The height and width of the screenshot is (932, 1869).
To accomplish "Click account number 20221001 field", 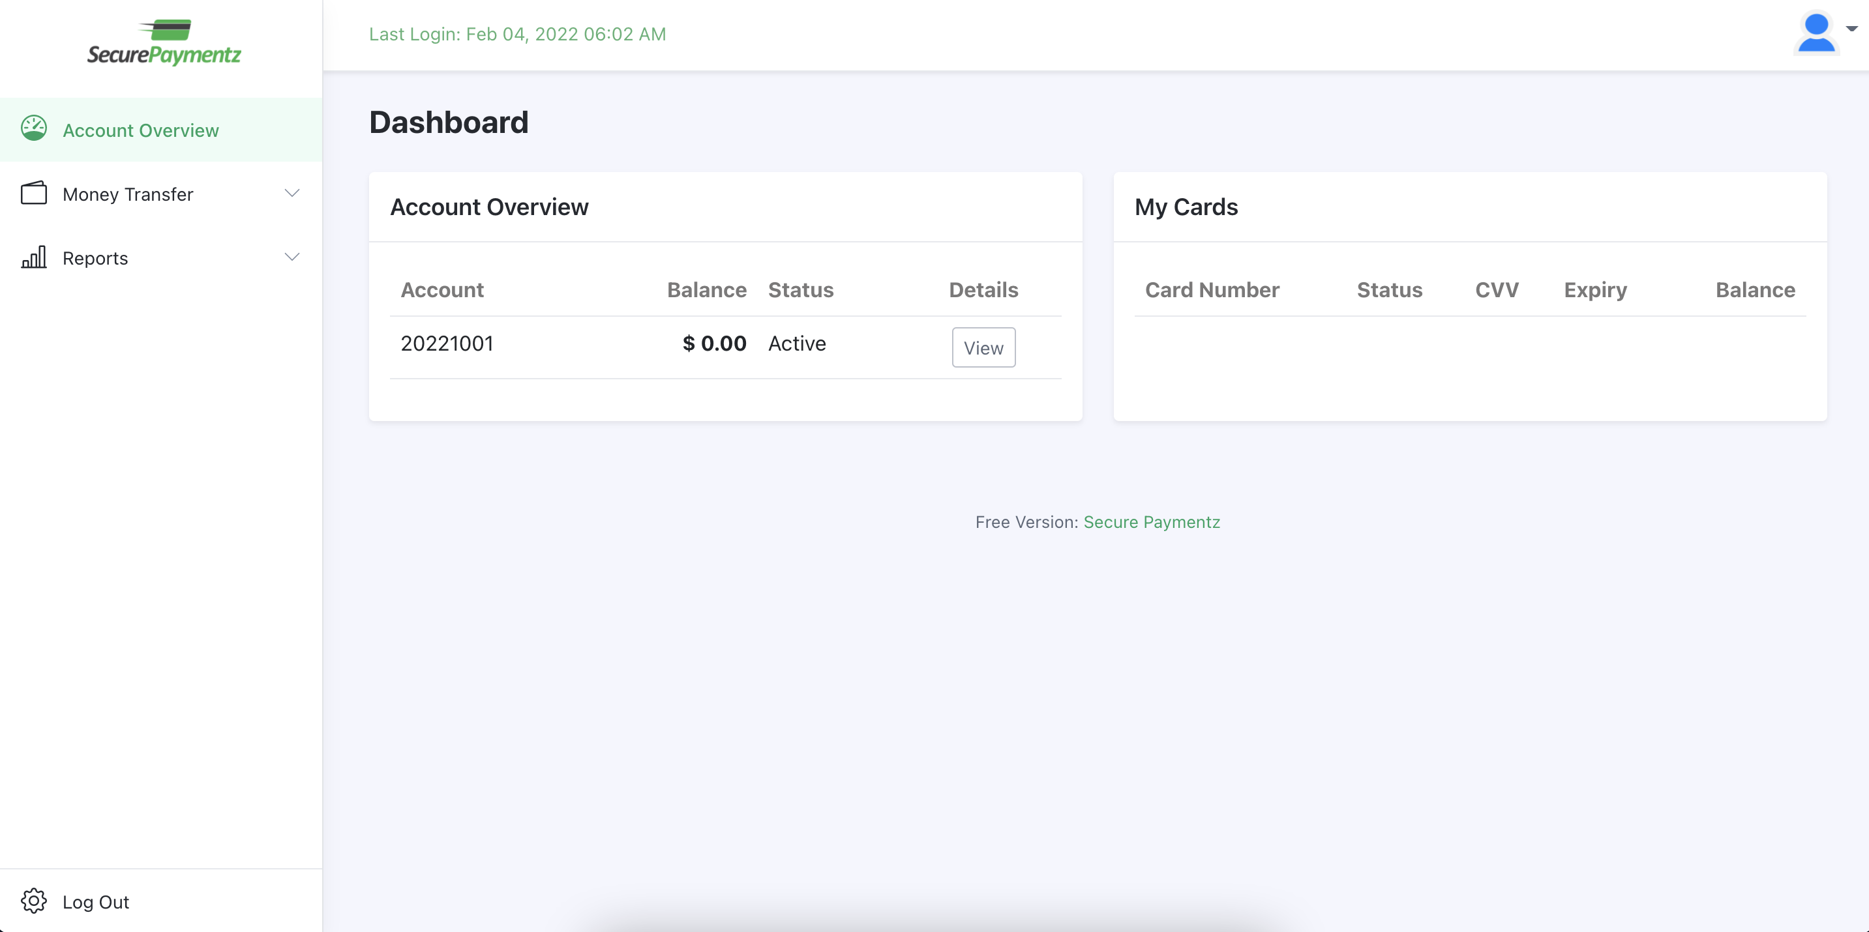I will coord(446,343).
